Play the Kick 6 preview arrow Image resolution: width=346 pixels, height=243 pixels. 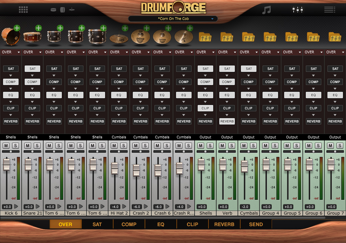(x=16, y=207)
